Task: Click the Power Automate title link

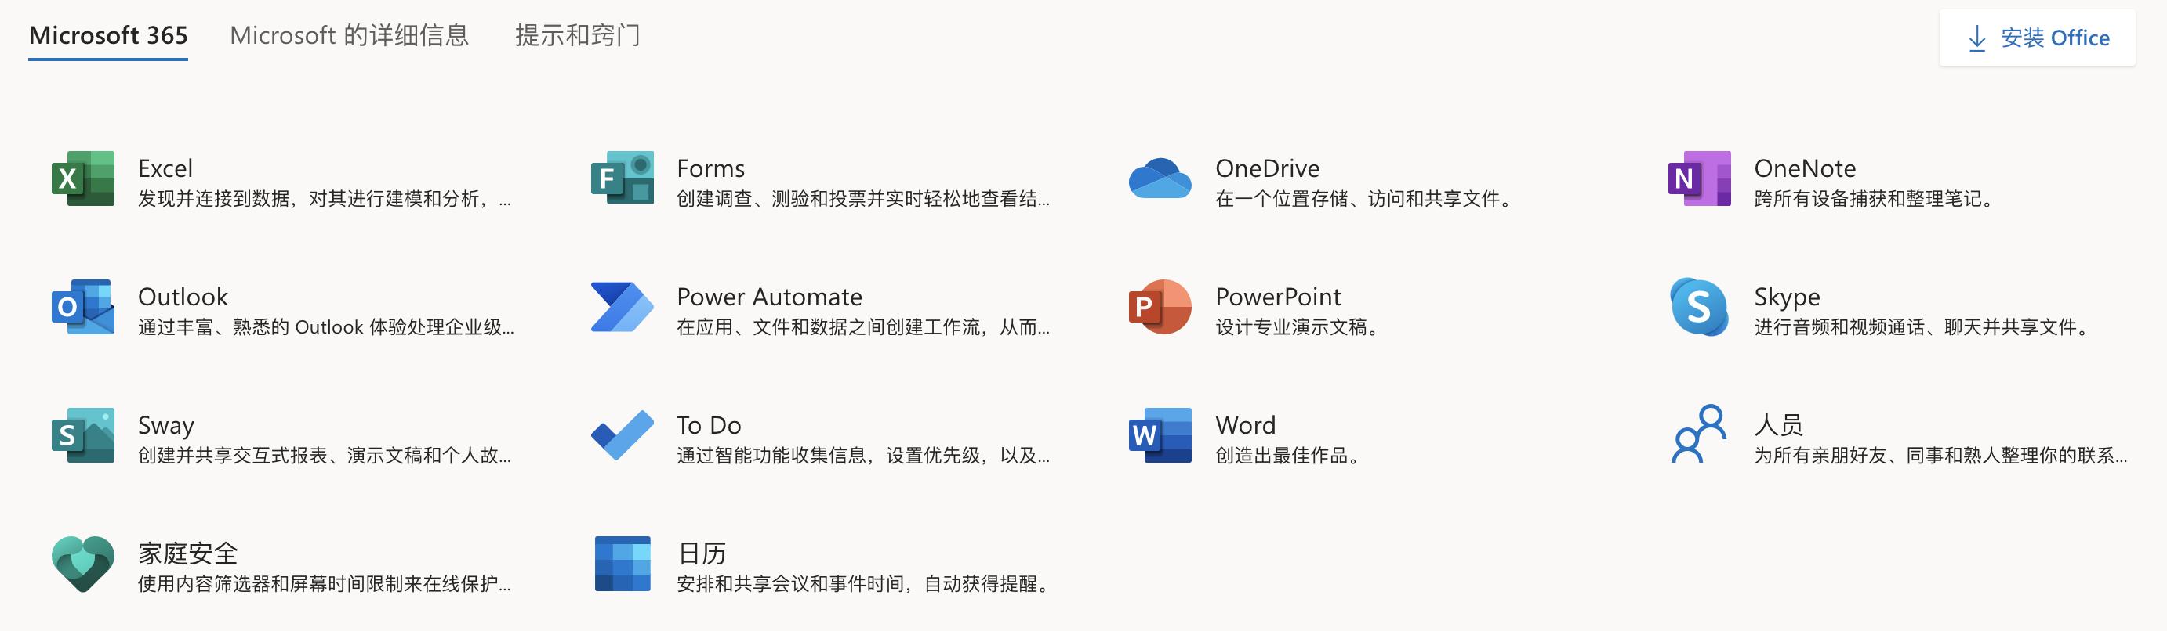Action: pos(769,297)
